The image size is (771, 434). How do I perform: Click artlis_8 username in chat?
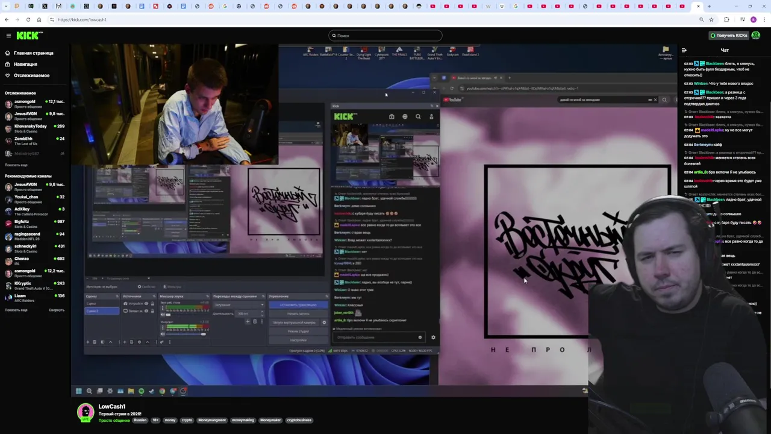[x=701, y=172]
